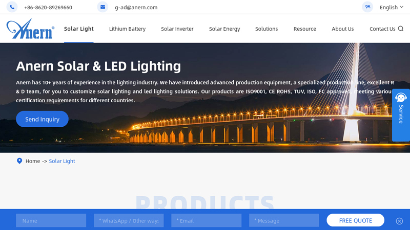
Task: Open the Resource menu
Action: pos(305,29)
